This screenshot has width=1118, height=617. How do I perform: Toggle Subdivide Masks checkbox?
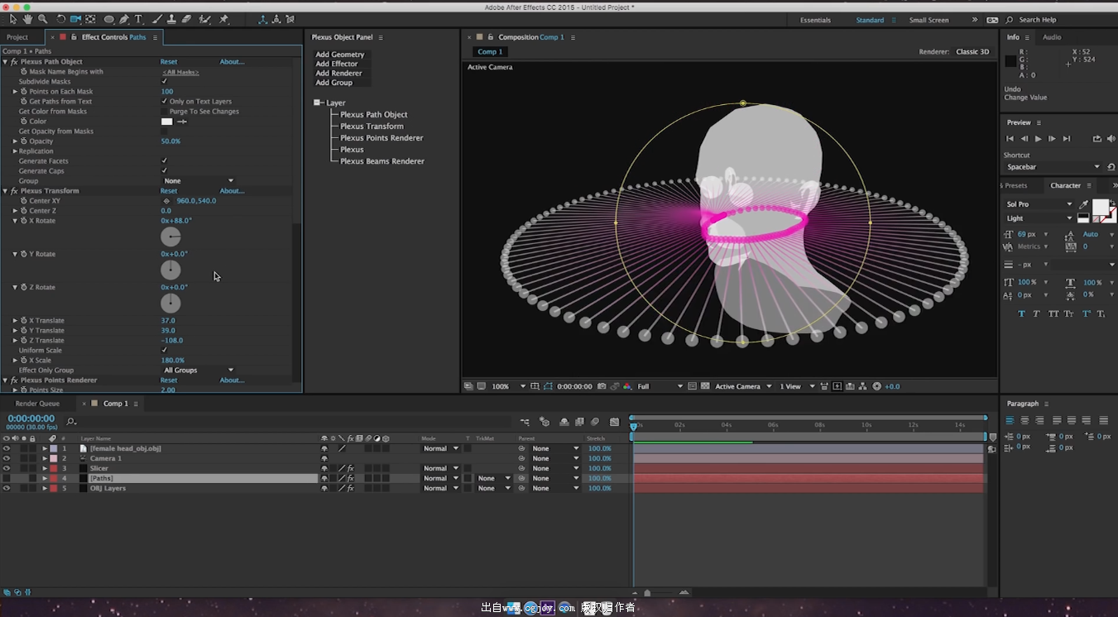(164, 82)
